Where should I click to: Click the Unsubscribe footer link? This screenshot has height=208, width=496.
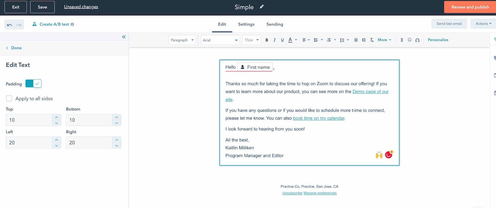point(292,193)
